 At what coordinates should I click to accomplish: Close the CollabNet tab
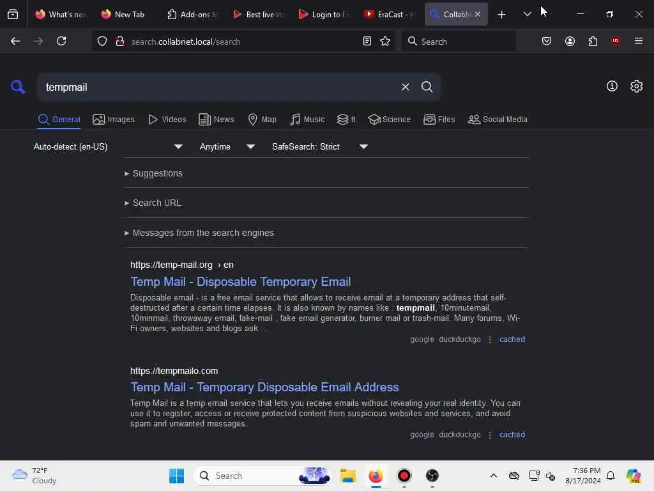(x=478, y=14)
